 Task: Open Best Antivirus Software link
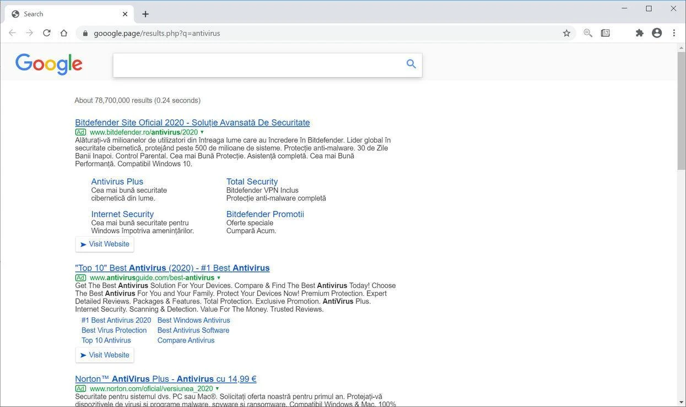193,330
